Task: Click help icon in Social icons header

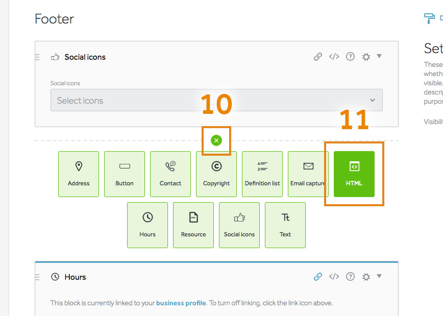Action: pyautogui.click(x=350, y=57)
